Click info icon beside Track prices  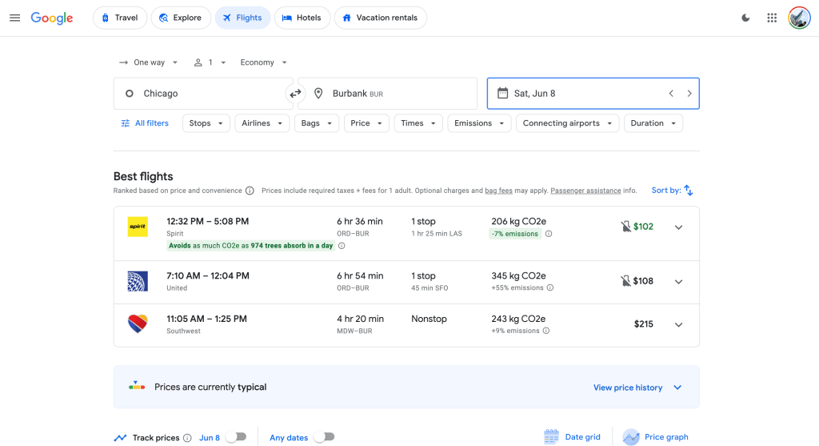coord(187,438)
